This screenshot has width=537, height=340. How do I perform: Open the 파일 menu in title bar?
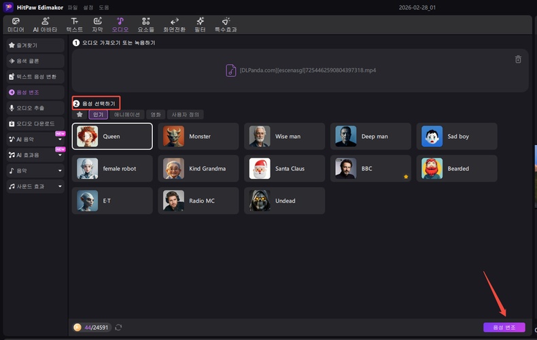73,7
